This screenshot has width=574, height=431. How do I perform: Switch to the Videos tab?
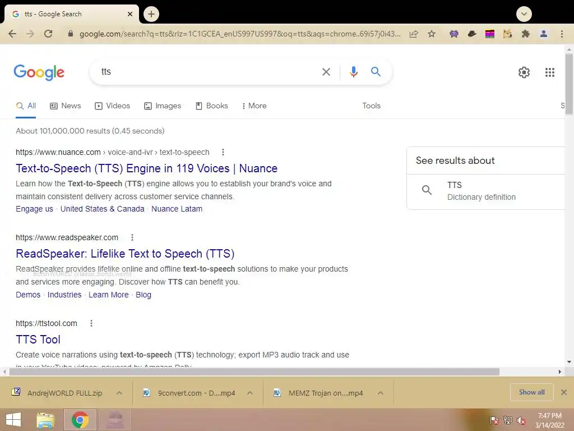coord(112,106)
